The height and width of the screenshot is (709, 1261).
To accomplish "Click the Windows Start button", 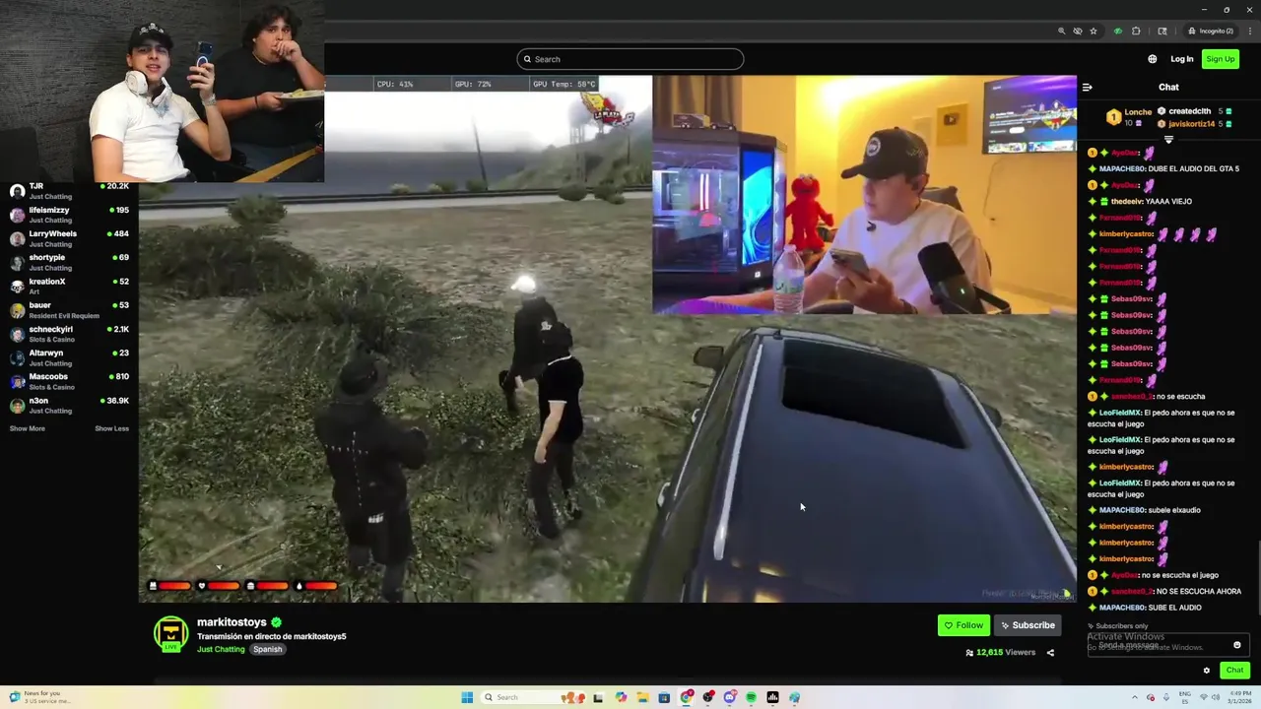I will [x=467, y=697].
